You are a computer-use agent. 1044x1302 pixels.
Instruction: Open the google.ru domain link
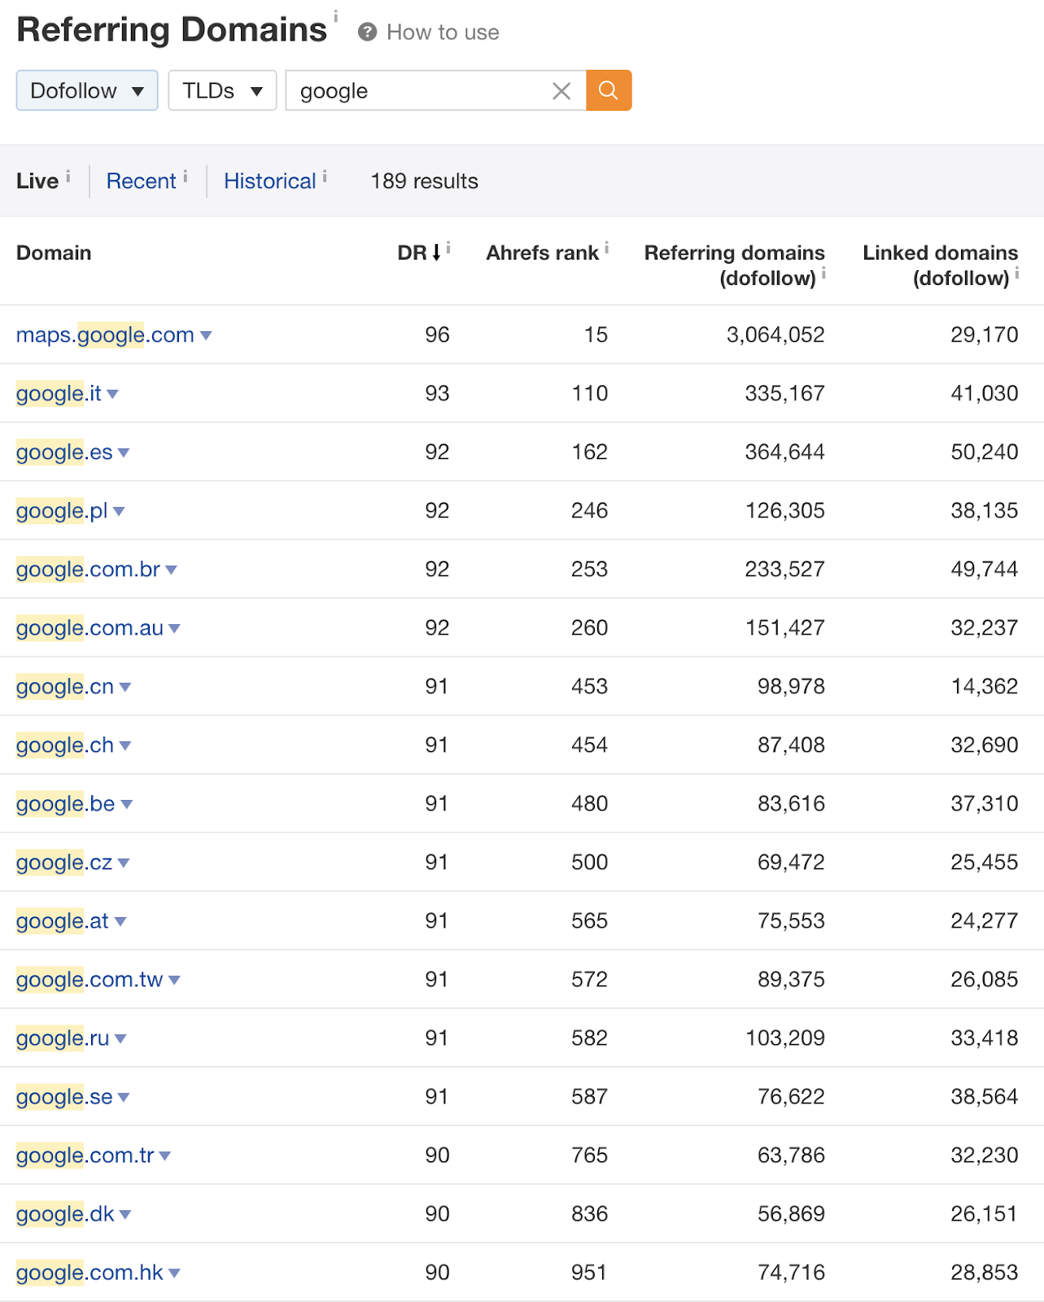point(63,1038)
